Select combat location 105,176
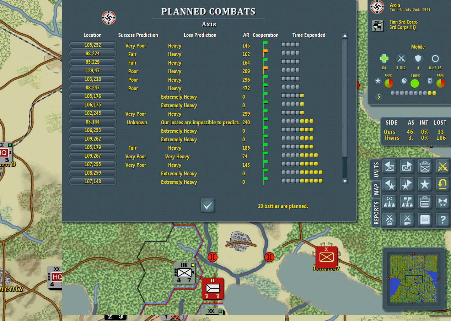The image size is (451, 321). coord(93,97)
